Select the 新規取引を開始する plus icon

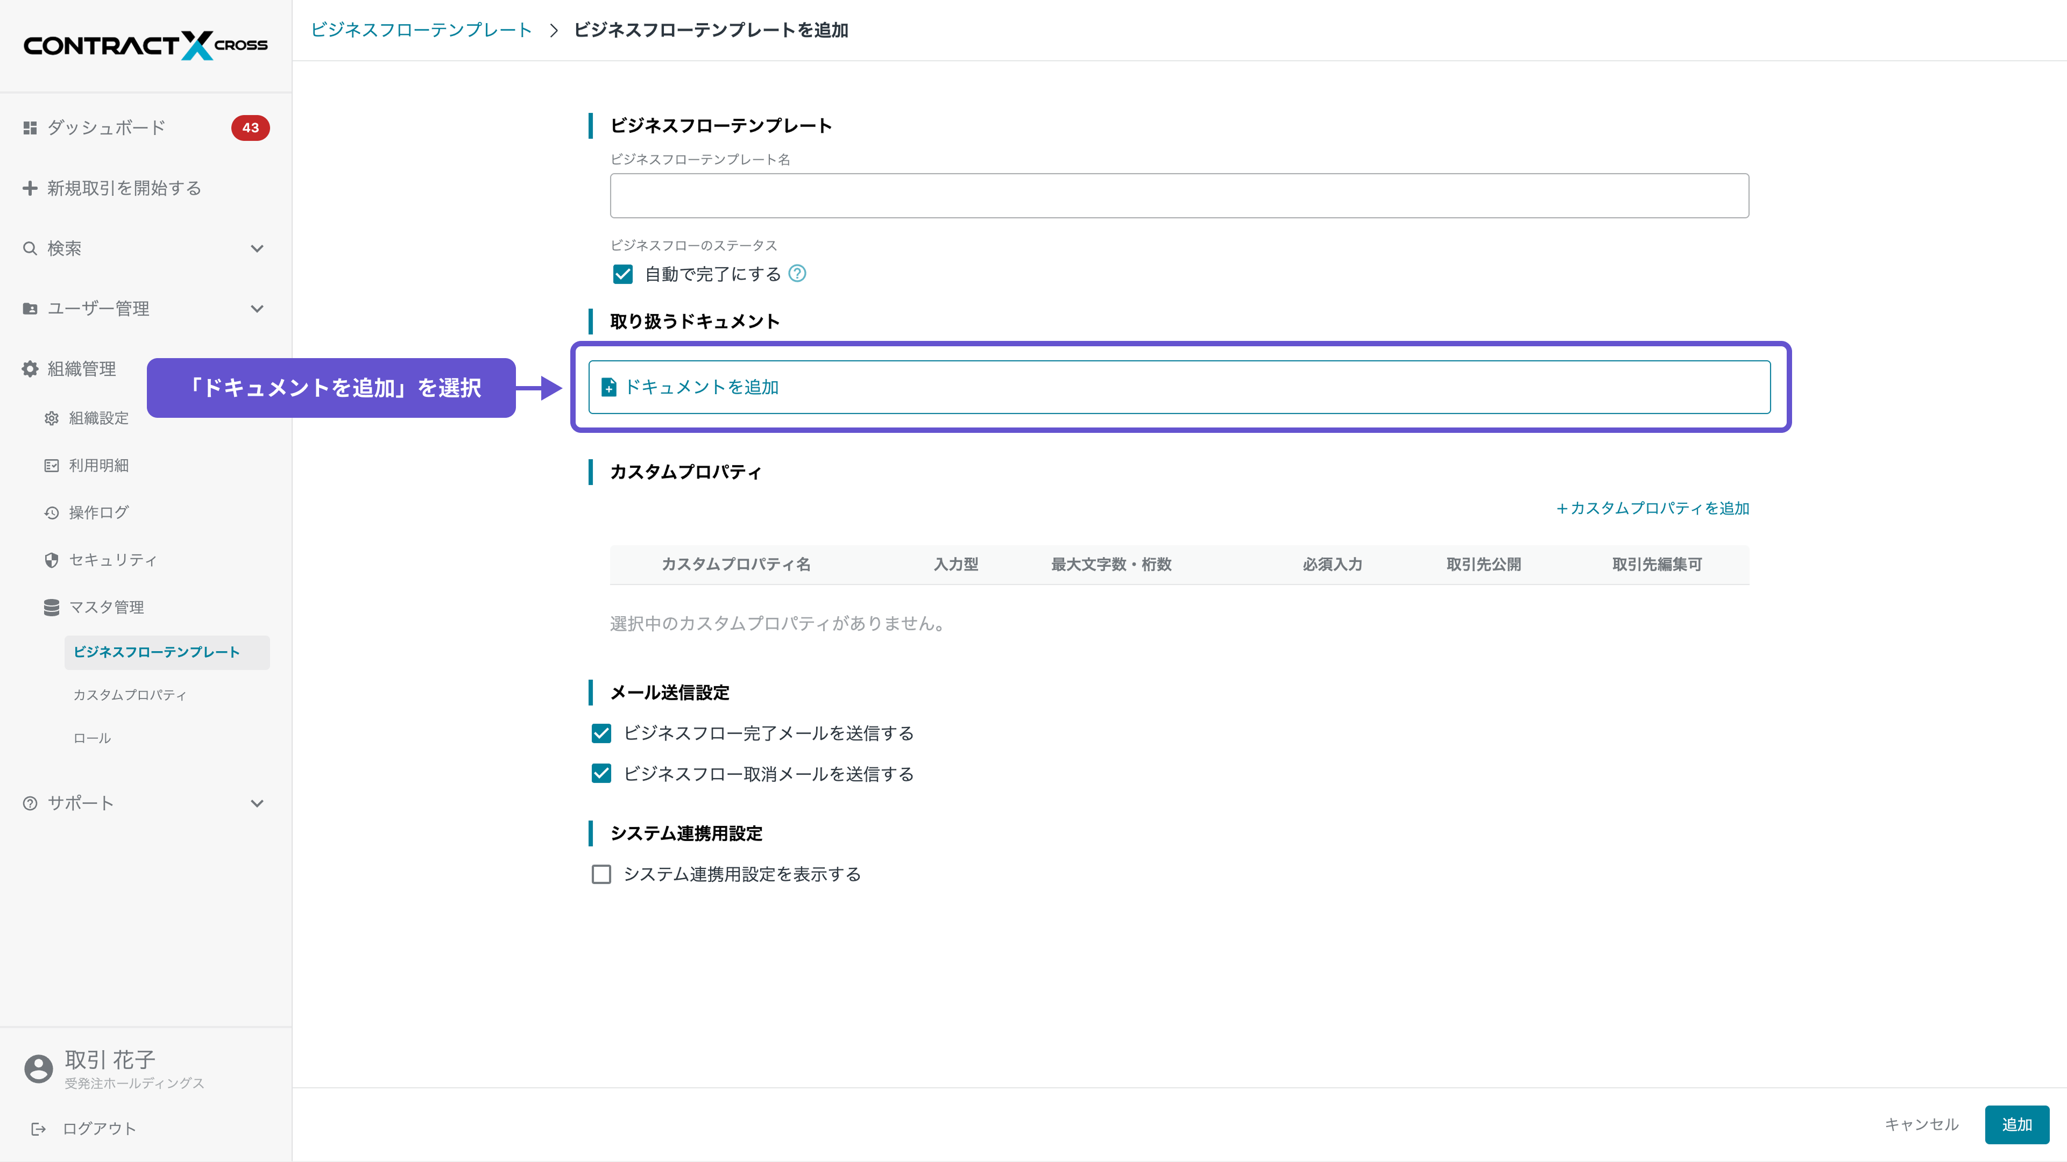tap(30, 188)
